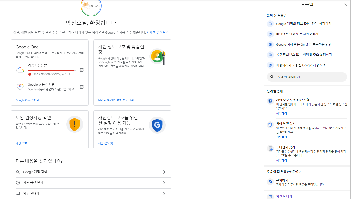This screenshot has width=351, height=199.
Task: Open Google 계정의 정보 확인, 관리, 삭제하기 article
Action: click(x=304, y=24)
